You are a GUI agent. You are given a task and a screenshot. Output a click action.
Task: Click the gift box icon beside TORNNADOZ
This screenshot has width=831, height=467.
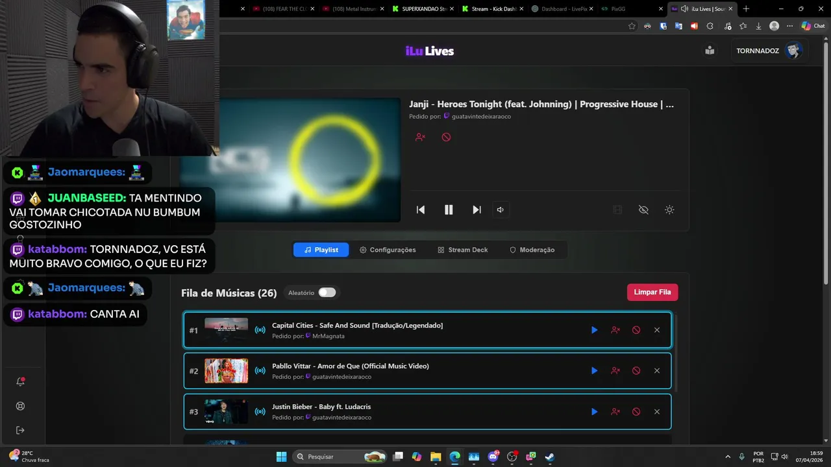710,51
